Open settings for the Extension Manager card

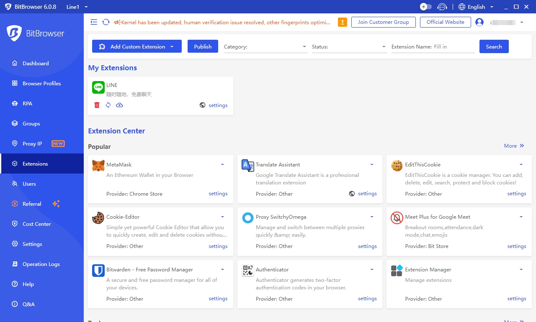point(517,299)
